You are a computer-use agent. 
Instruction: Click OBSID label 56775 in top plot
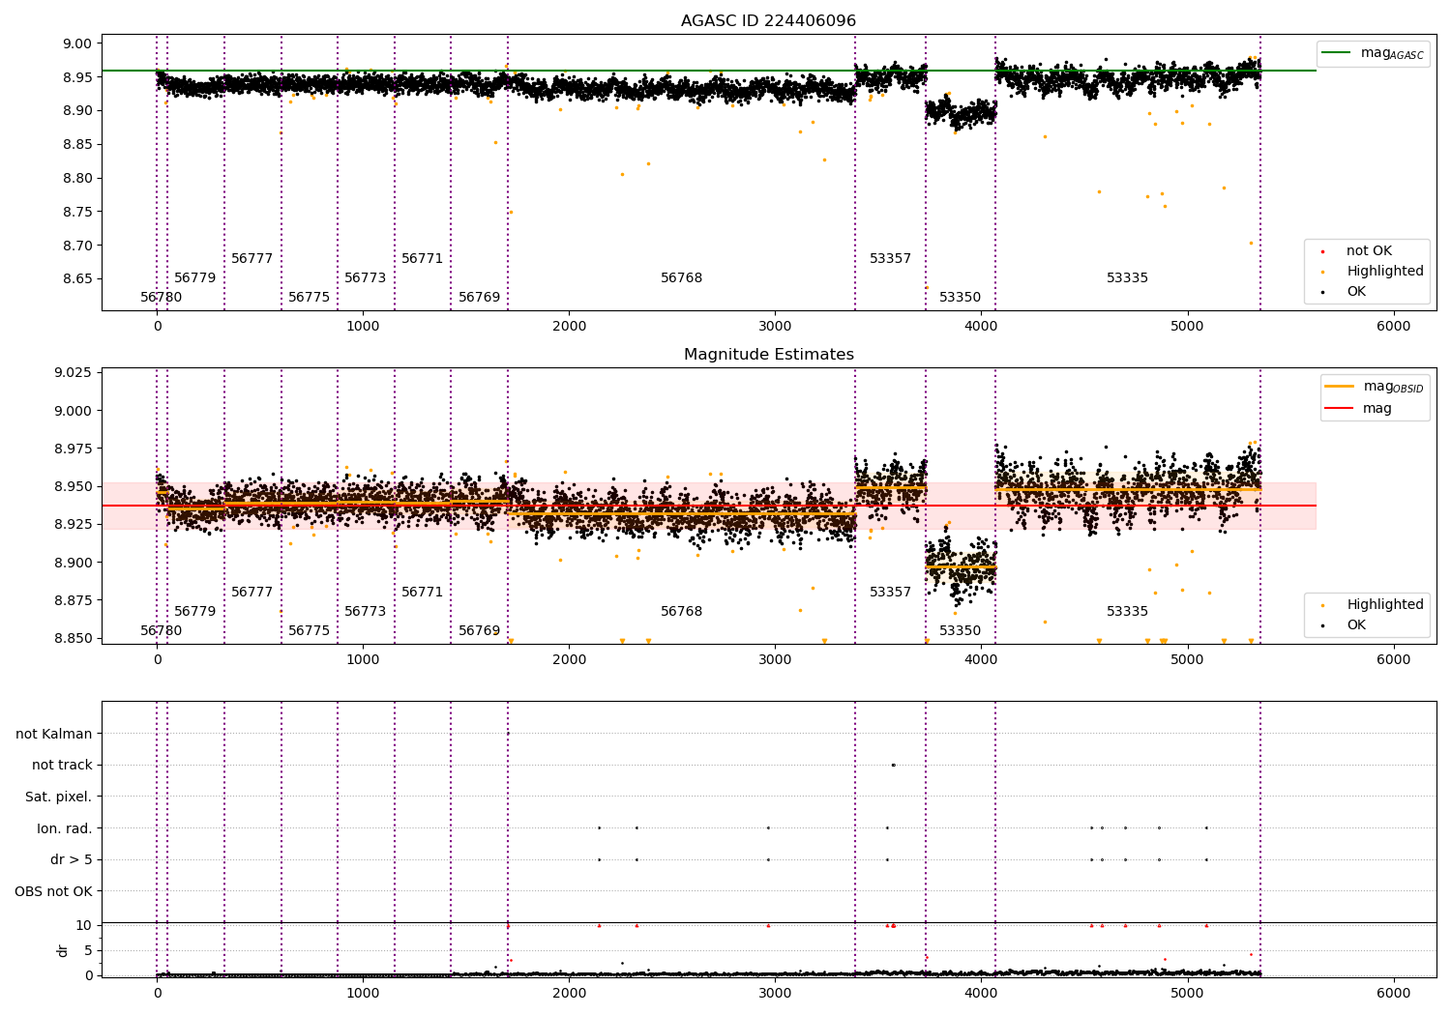click(309, 298)
